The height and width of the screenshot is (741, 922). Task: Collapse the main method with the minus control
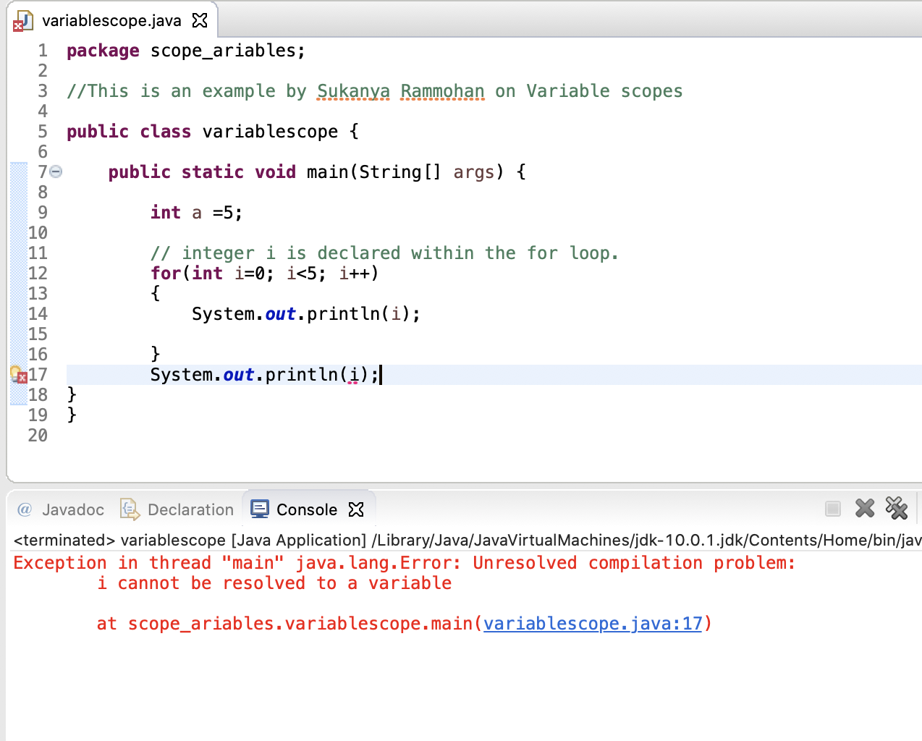pos(56,172)
